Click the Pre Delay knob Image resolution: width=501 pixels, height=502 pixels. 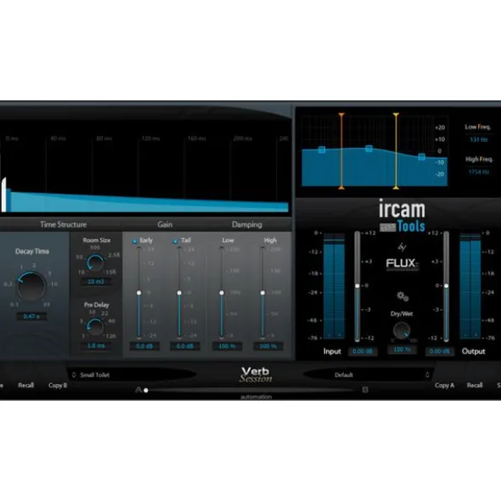[x=95, y=327]
